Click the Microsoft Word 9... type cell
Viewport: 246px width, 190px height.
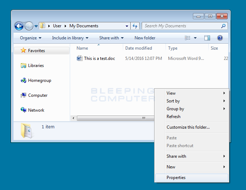(x=186, y=58)
